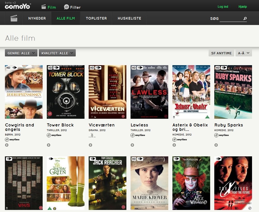Add Lawless with the plus icon

tap(132, 145)
